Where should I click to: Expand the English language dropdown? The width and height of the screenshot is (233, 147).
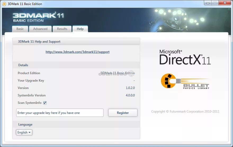[x=24, y=132]
